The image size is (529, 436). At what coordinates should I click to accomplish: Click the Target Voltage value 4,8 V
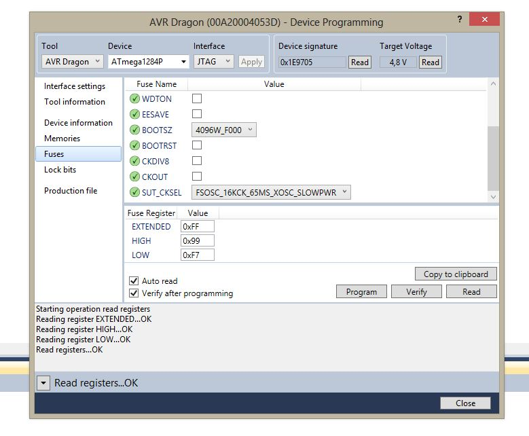[398, 62]
